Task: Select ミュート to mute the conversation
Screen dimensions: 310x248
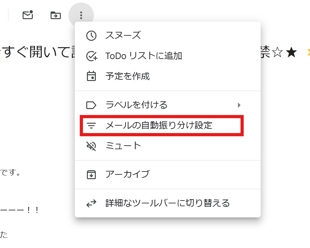Action: click(123, 146)
